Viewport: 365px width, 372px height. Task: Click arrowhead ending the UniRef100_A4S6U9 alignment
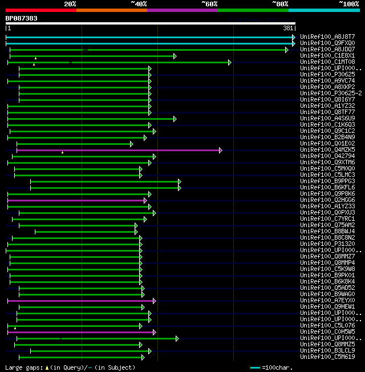click(175, 119)
